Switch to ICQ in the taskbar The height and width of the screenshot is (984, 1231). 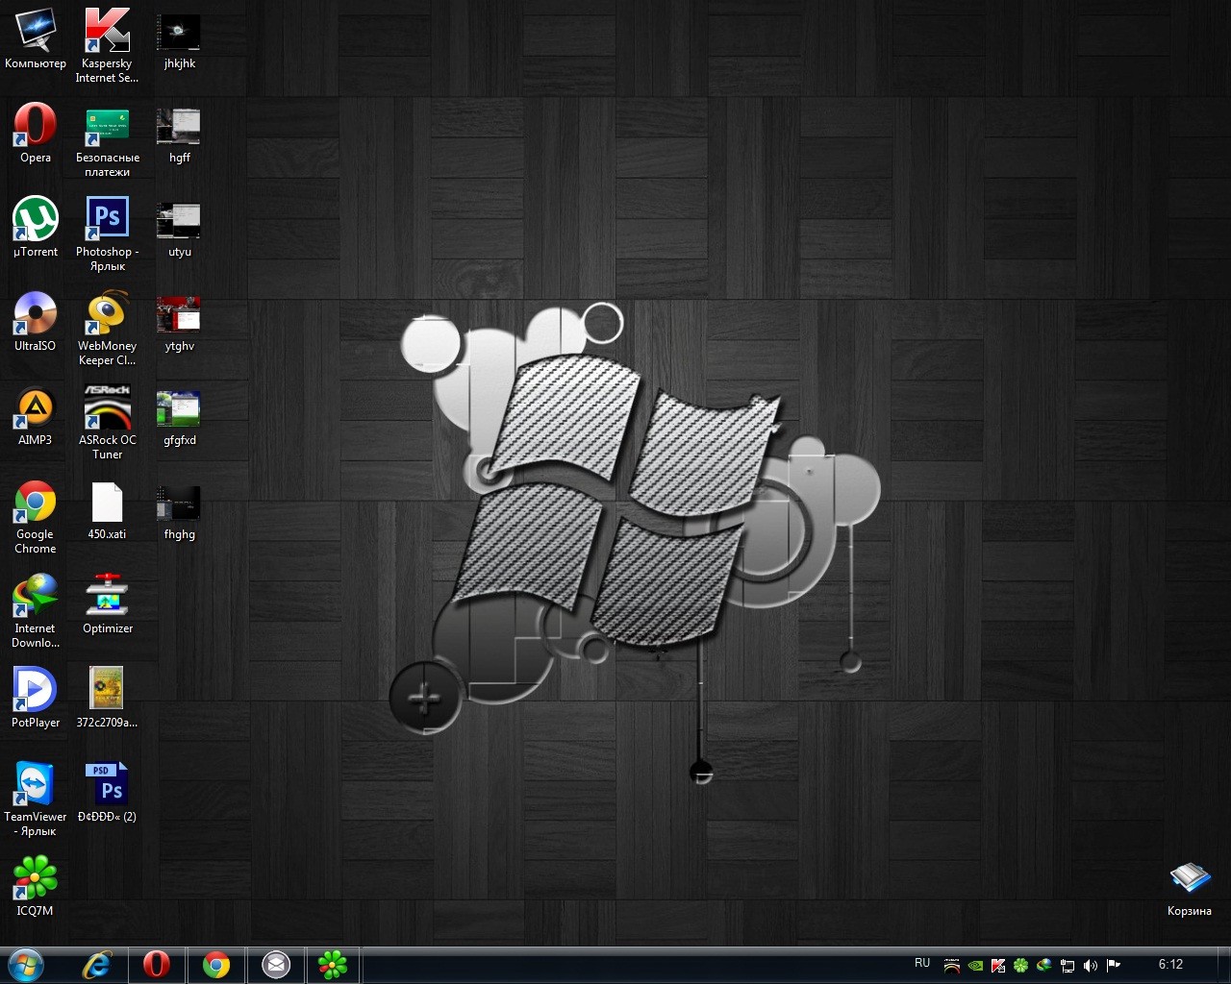point(333,965)
